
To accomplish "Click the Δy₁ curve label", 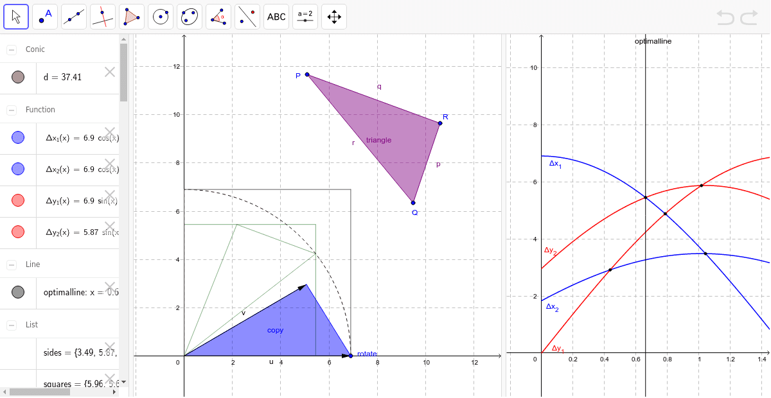I will point(558,349).
